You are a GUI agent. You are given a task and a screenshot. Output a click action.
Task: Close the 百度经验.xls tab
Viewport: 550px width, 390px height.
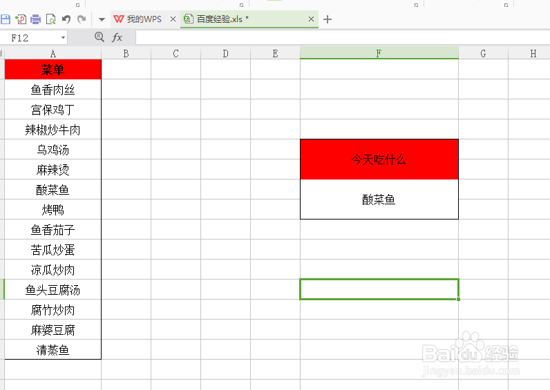311,19
